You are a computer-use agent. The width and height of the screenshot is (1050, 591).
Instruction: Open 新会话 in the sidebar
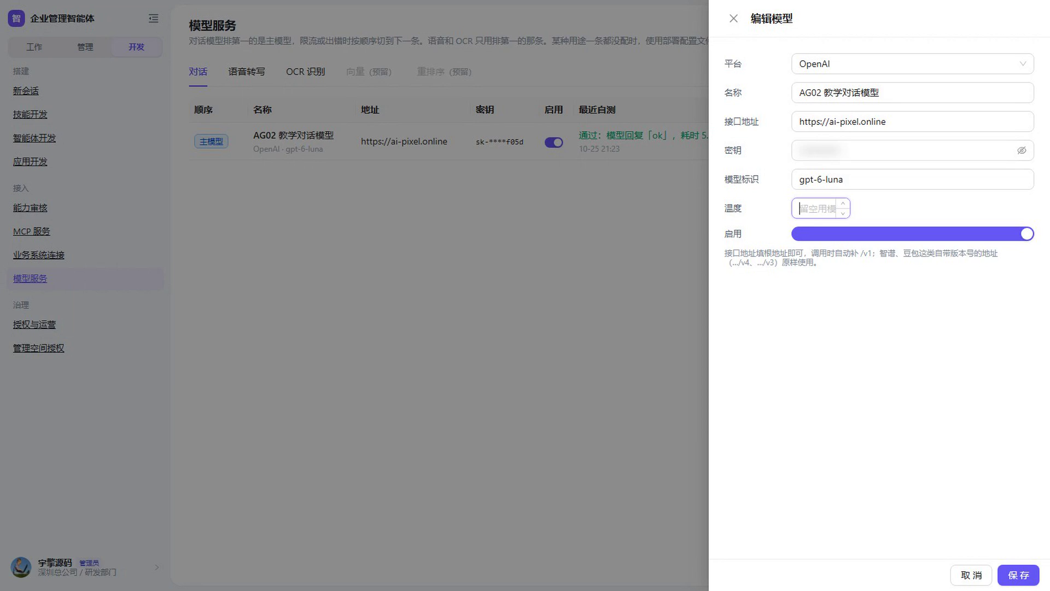[26, 91]
